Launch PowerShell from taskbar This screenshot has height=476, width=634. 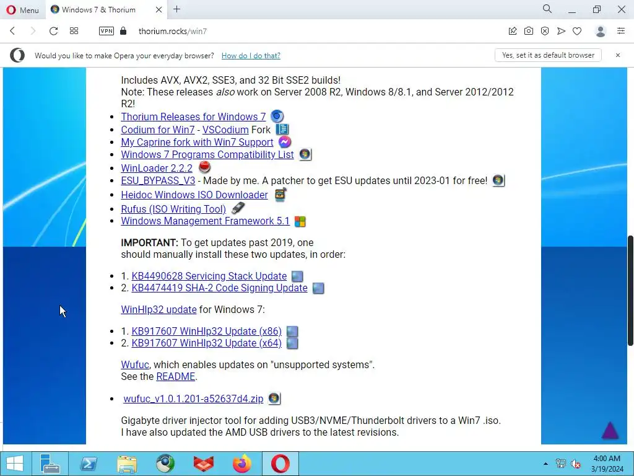click(x=88, y=464)
